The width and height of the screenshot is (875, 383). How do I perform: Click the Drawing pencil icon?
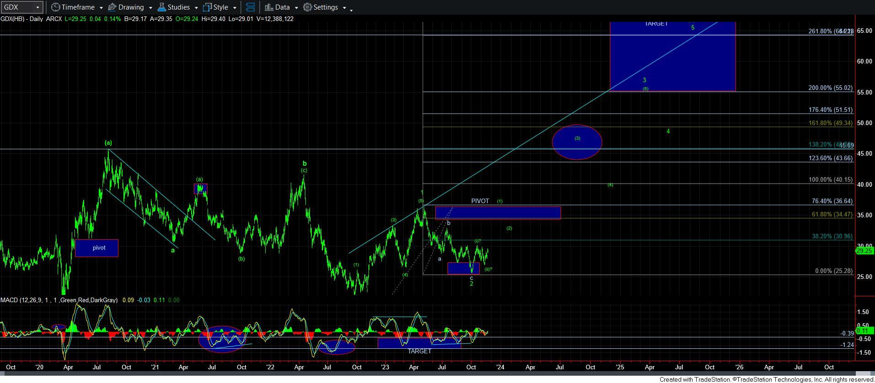(x=112, y=7)
